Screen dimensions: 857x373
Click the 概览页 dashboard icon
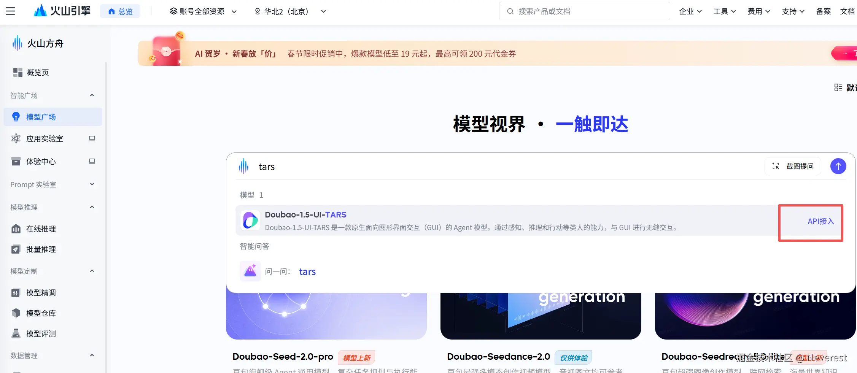coord(17,72)
